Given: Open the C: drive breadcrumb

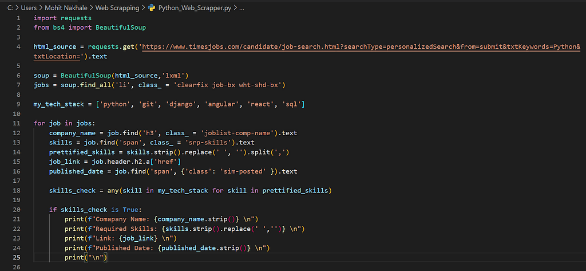Looking at the screenshot, I should pos(10,7).
